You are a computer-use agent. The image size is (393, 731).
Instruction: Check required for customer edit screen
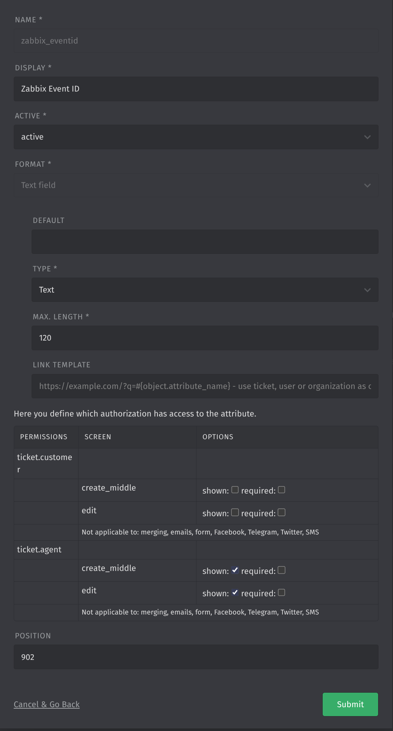pos(282,513)
